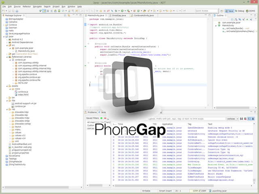Click the Open Perspective icon

[x=222, y=11]
